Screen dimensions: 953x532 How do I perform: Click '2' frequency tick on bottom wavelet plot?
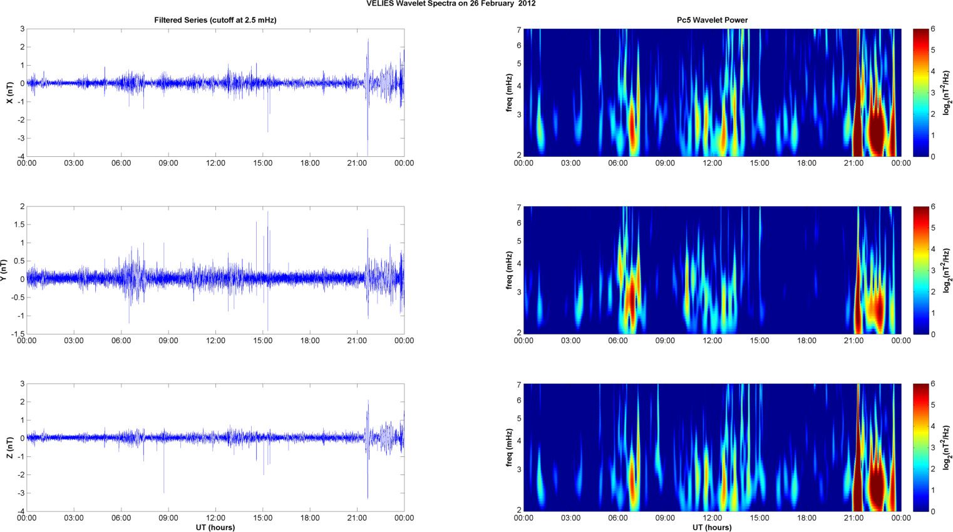coord(519,510)
